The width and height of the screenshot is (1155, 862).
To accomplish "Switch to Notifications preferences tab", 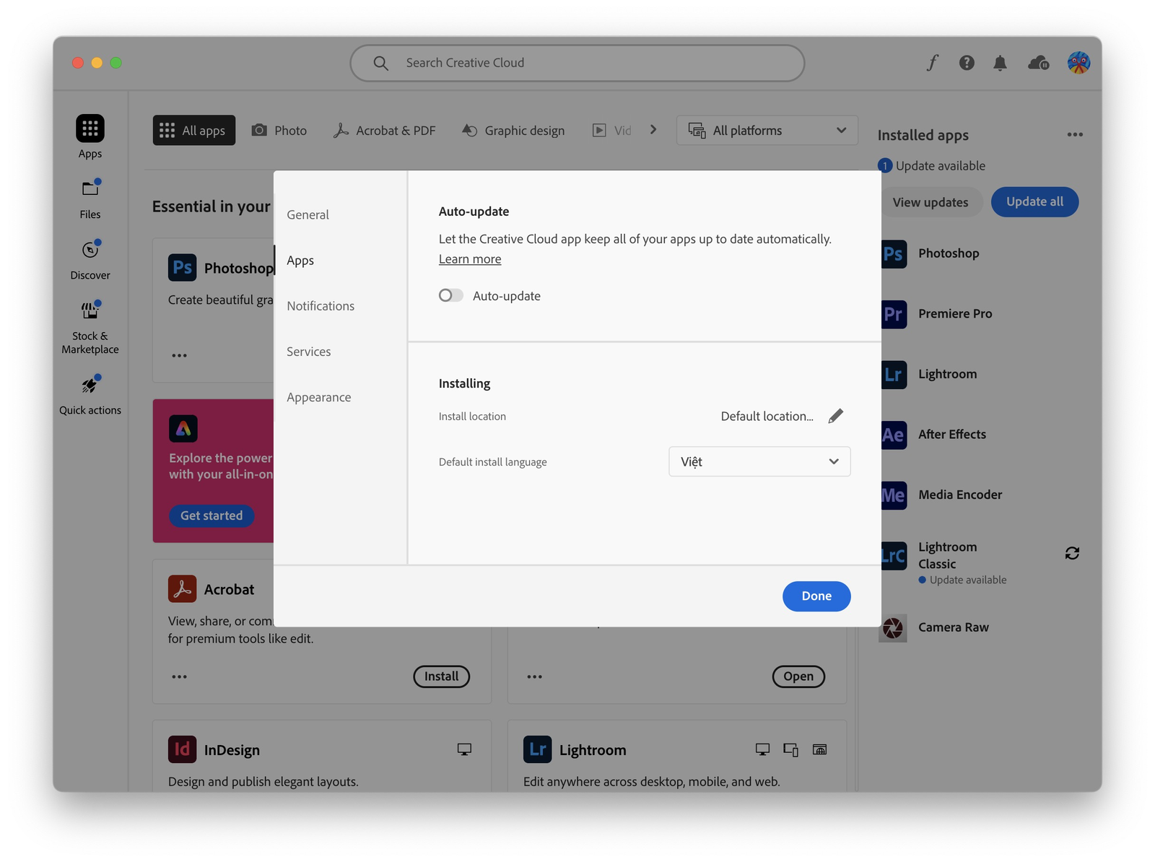I will click(321, 305).
